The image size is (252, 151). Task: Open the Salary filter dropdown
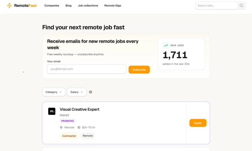pyautogui.click(x=77, y=92)
